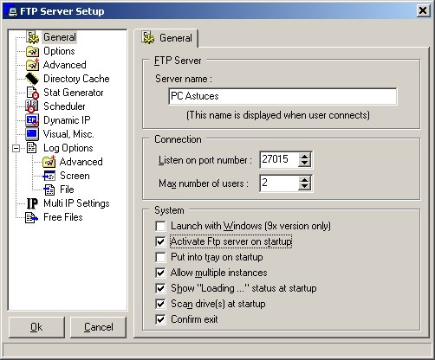This screenshot has width=435, height=360.
Task: Click the Cancel button
Action: 99,327
